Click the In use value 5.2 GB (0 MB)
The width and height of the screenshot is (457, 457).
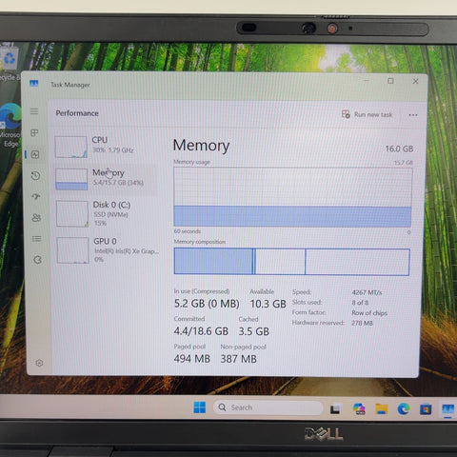207,304
